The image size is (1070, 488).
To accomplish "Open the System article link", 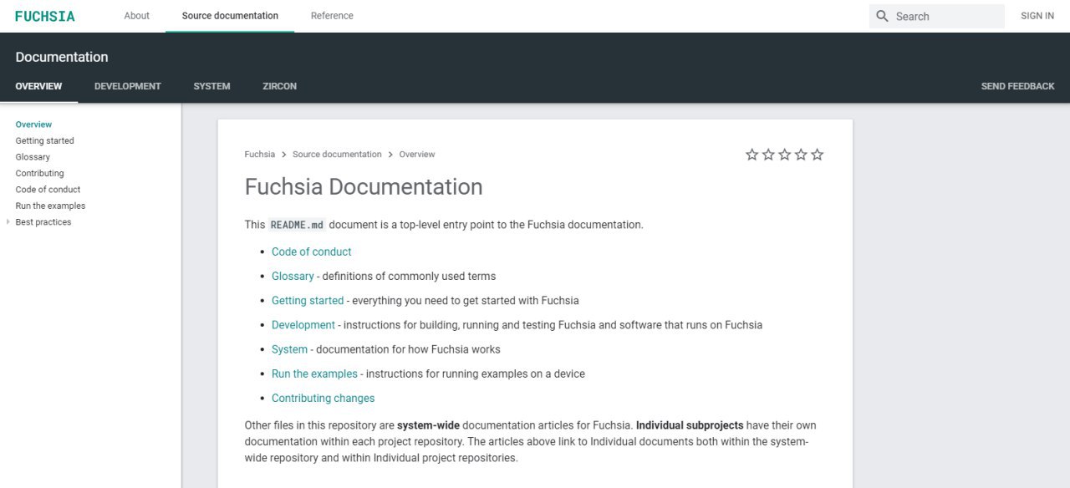I will (x=289, y=349).
